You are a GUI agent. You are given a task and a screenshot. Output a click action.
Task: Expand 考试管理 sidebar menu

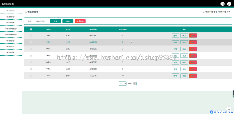tap(11, 52)
